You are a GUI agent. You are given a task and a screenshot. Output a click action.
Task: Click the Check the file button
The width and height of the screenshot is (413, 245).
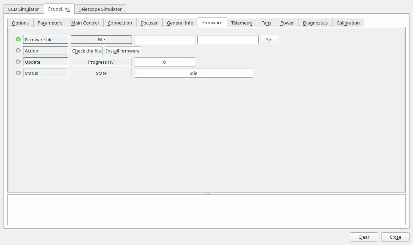point(87,51)
